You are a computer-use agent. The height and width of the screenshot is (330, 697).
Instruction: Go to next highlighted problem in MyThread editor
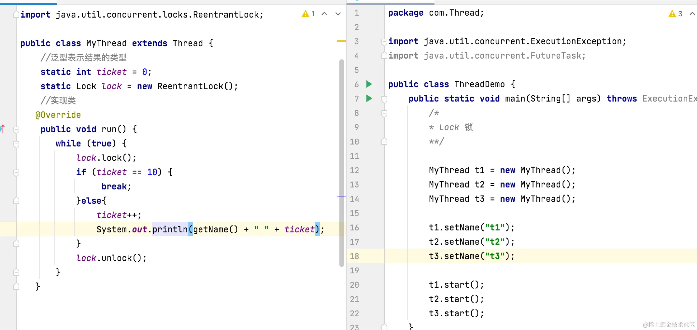click(338, 14)
